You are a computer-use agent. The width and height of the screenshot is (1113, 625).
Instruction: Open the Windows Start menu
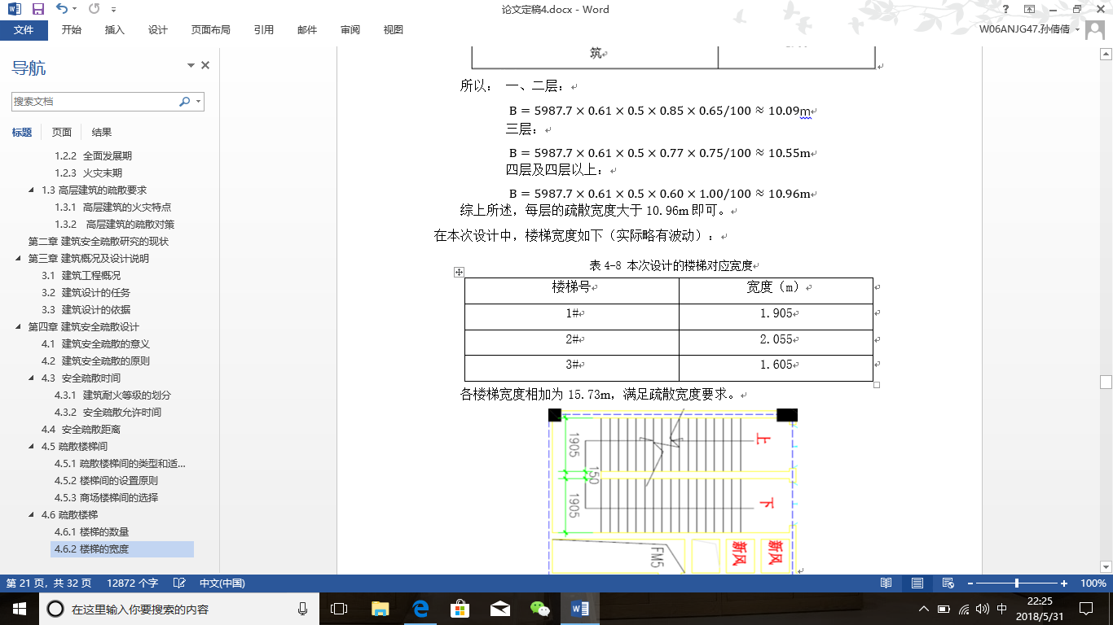pos(19,609)
